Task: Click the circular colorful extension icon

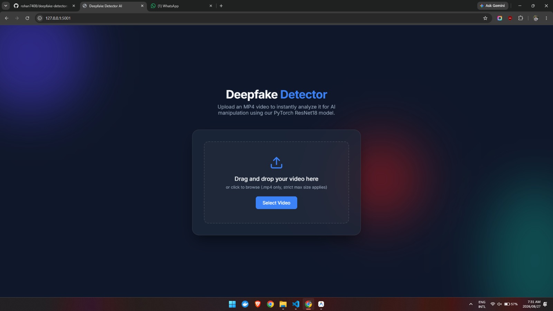Action: (x=500, y=18)
